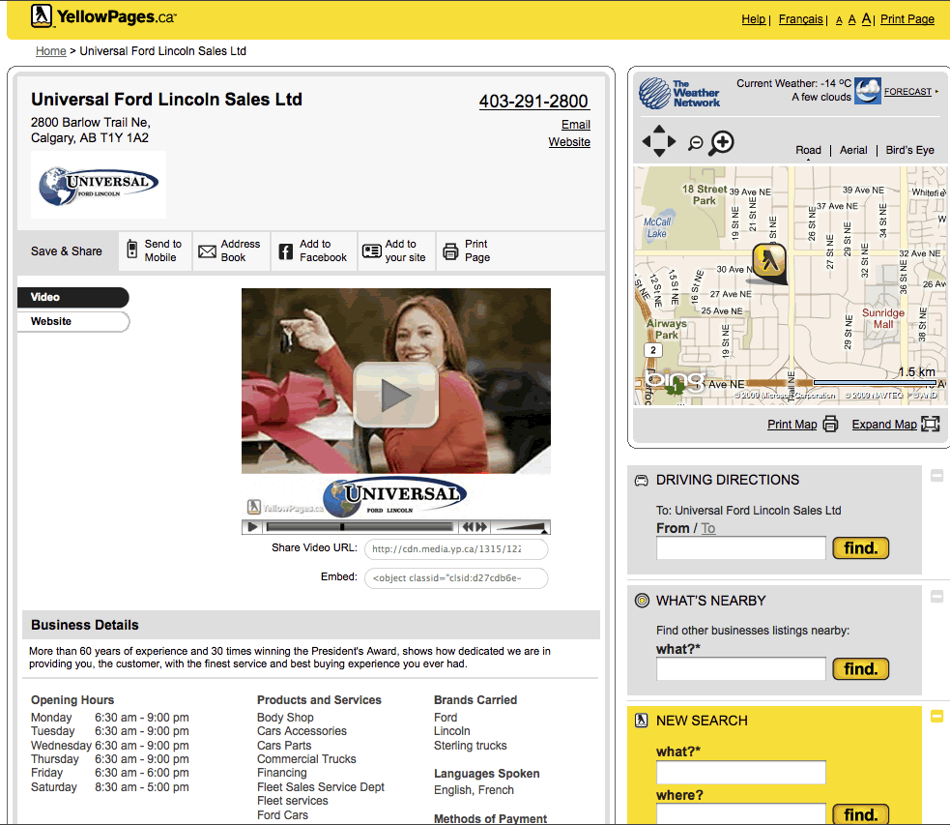The width and height of the screenshot is (950, 825).
Task: Switch map to Road view
Action: click(x=808, y=150)
